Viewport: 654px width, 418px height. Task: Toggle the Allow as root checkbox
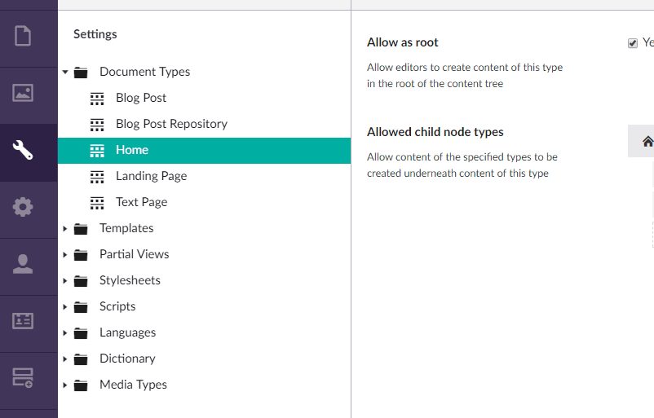(x=633, y=43)
